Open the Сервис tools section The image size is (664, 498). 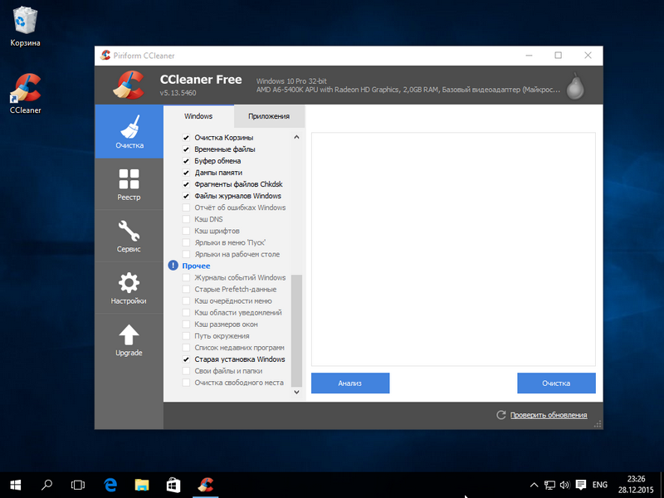point(129,236)
